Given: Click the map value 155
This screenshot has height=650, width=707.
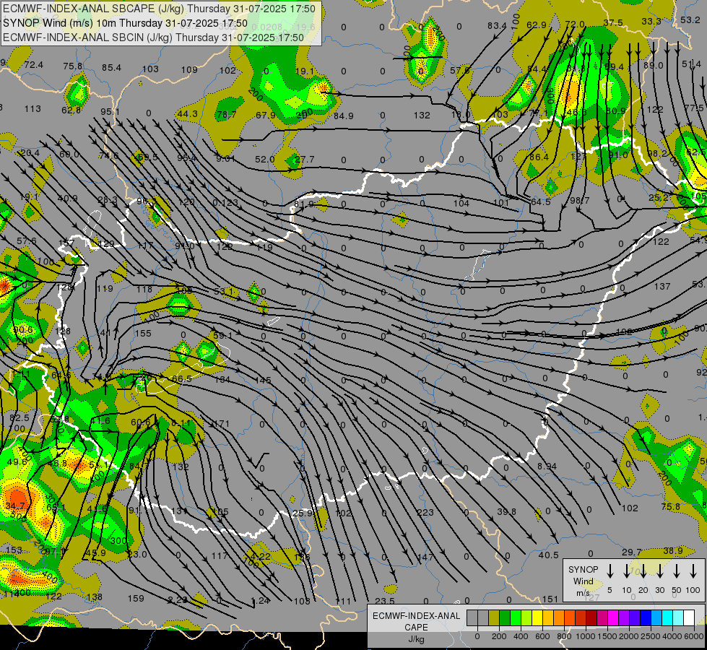Looking at the screenshot, I should click(x=144, y=334).
